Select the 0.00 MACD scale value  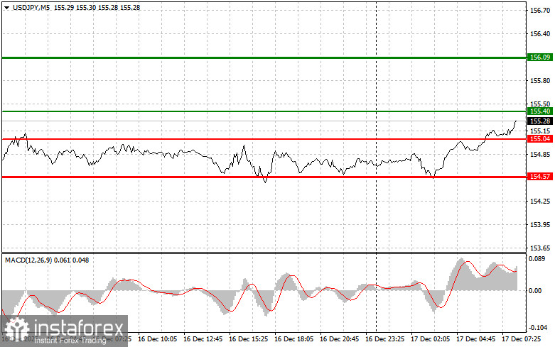click(x=535, y=290)
